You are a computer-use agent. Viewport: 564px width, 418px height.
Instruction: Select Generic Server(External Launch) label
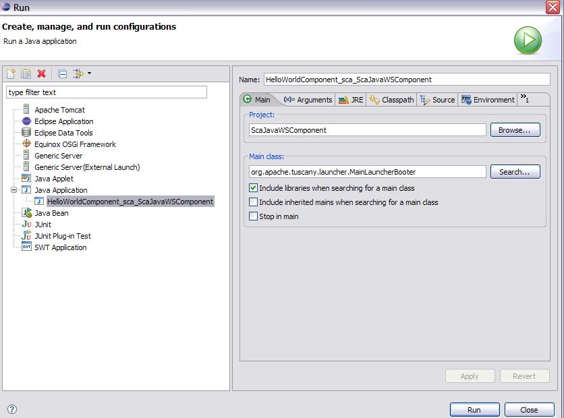coord(87,167)
